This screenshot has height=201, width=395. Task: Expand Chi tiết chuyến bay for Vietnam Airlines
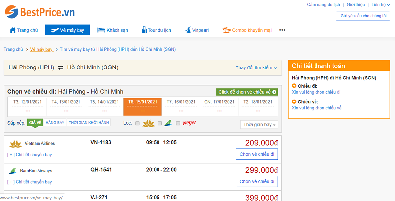(30, 155)
